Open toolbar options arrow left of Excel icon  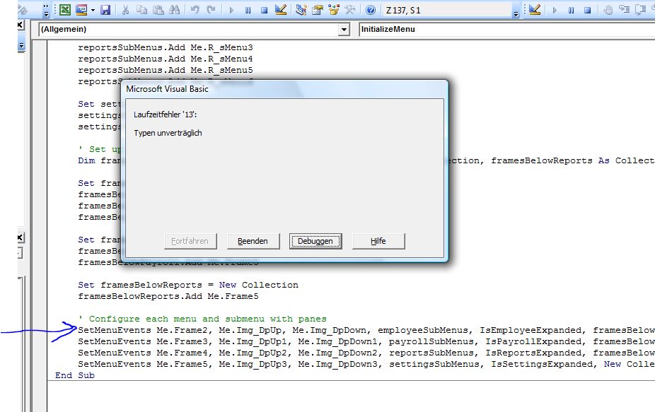[x=47, y=13]
